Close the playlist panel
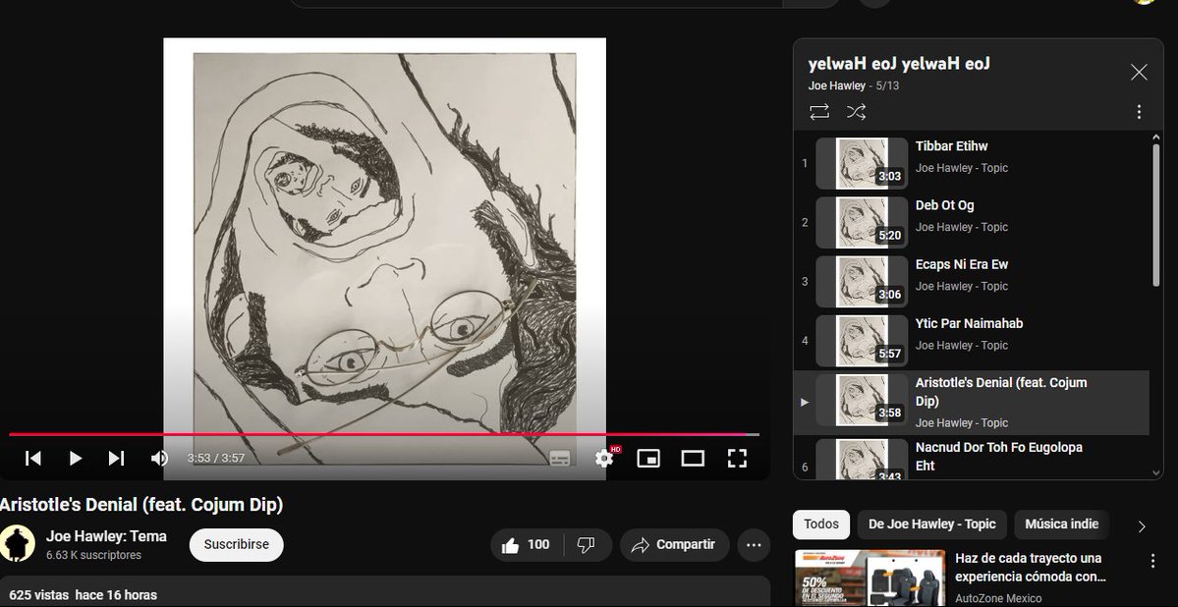This screenshot has width=1178, height=607. click(x=1139, y=72)
